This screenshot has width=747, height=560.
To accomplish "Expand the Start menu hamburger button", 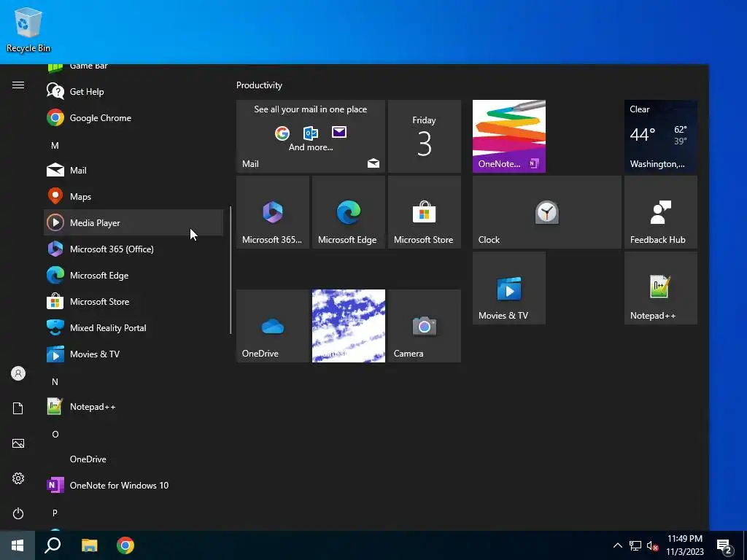I will tap(18, 85).
